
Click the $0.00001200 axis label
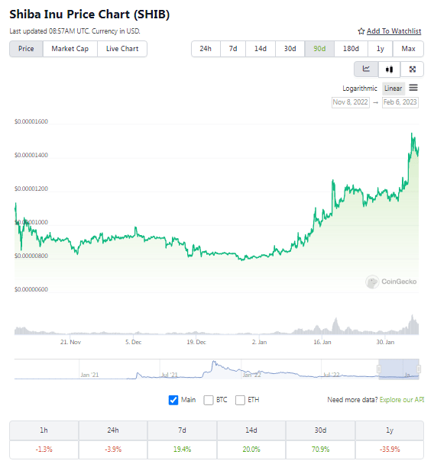31,188
